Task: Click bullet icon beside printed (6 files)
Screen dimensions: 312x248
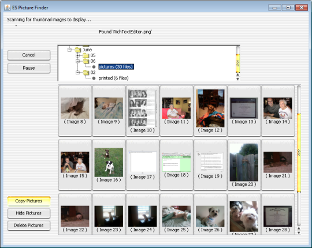Action: (94, 78)
